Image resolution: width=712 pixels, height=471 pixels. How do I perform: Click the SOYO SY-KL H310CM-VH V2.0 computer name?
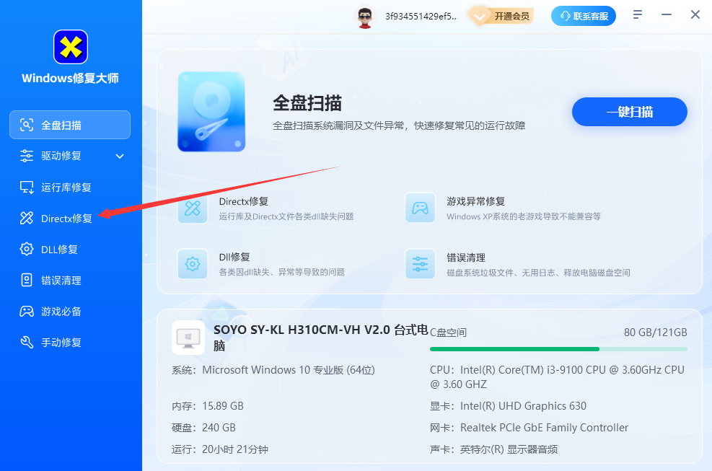click(x=320, y=338)
